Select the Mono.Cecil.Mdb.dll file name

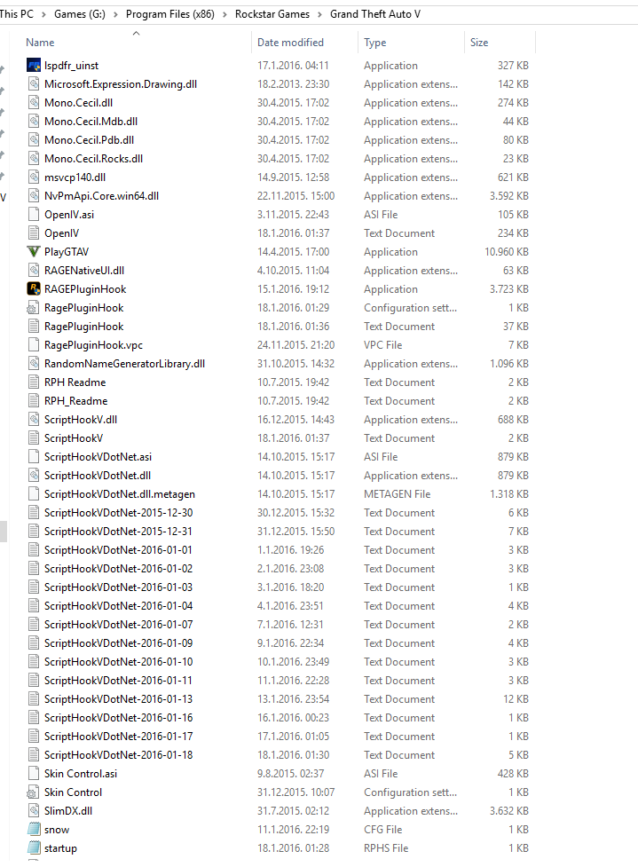coord(91,121)
